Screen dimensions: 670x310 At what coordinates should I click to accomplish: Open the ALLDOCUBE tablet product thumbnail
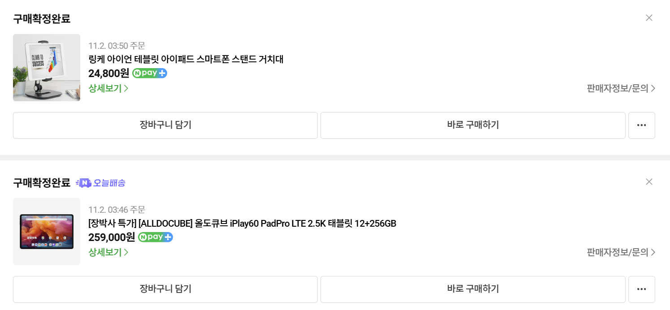click(47, 232)
